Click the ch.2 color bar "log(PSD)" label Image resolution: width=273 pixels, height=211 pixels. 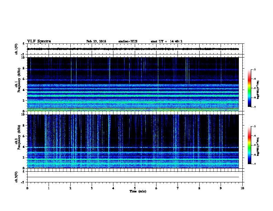(258, 147)
